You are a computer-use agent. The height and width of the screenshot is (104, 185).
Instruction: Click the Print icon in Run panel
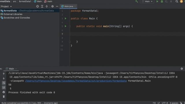click(x=4, y=92)
